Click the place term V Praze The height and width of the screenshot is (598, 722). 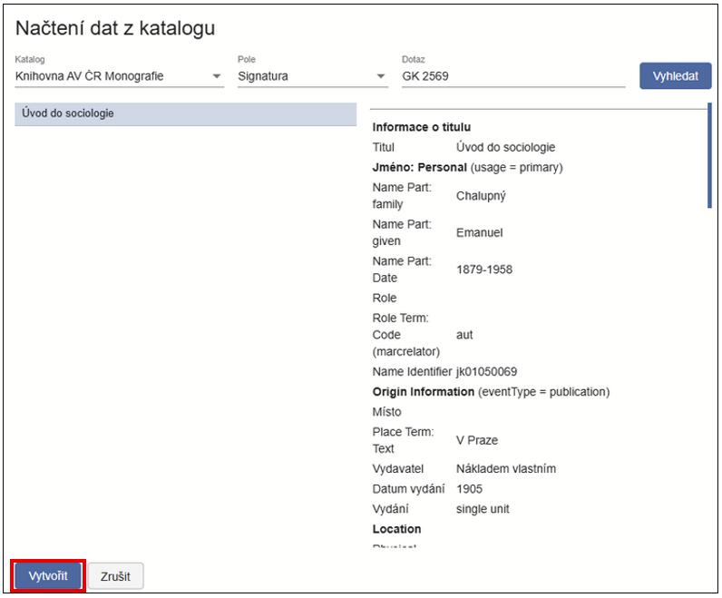[477, 440]
